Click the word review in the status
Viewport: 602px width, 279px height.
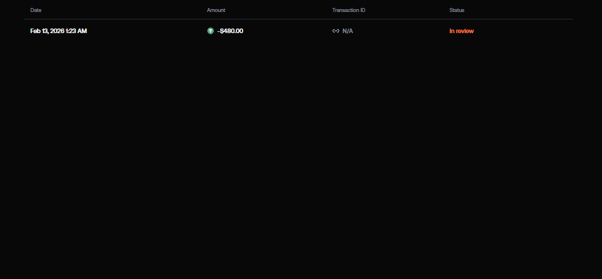pyautogui.click(x=465, y=31)
